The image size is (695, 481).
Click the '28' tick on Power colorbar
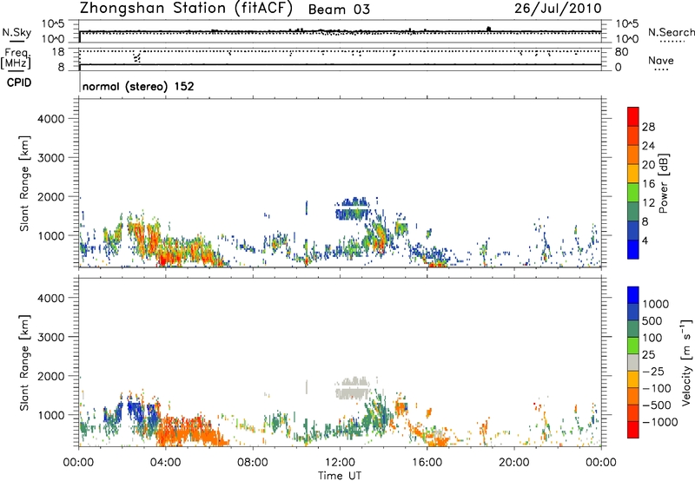coord(648,127)
